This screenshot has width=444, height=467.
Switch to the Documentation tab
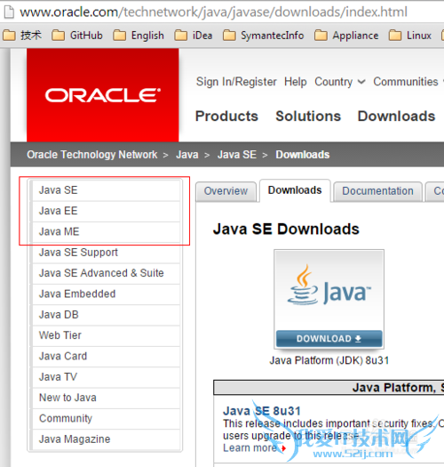(377, 191)
